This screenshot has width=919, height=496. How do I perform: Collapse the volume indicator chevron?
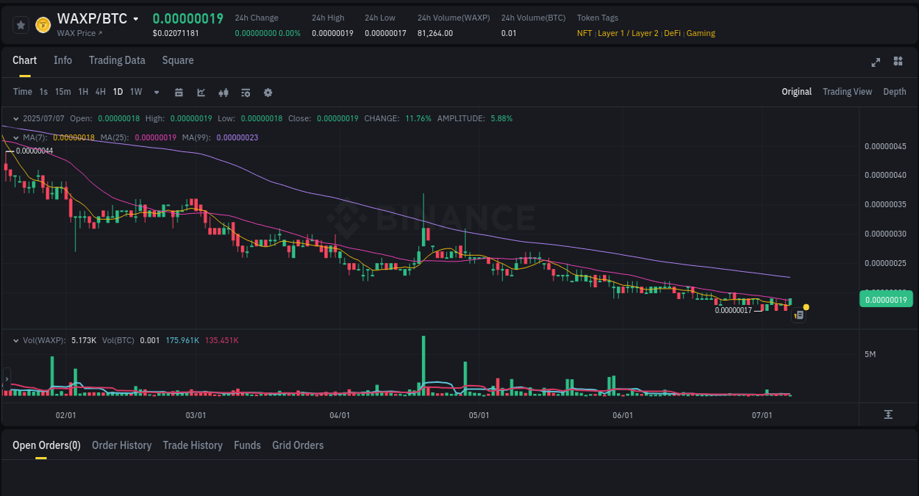[x=15, y=340]
